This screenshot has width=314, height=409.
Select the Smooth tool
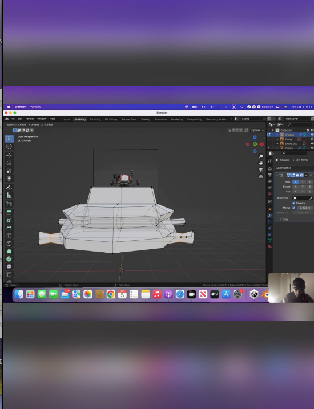coord(9,266)
